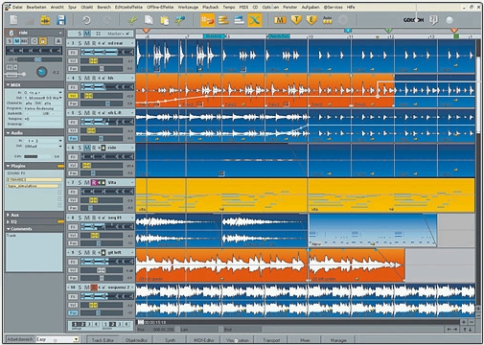Open the Arbeitsbereich Easy combo box
The height and width of the screenshot is (345, 484).
58,339
